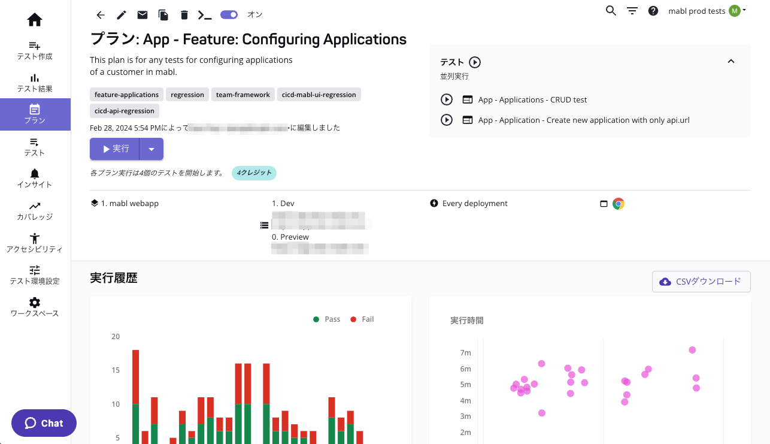
Task: Run Create new application with only api.url test
Action: (447, 120)
